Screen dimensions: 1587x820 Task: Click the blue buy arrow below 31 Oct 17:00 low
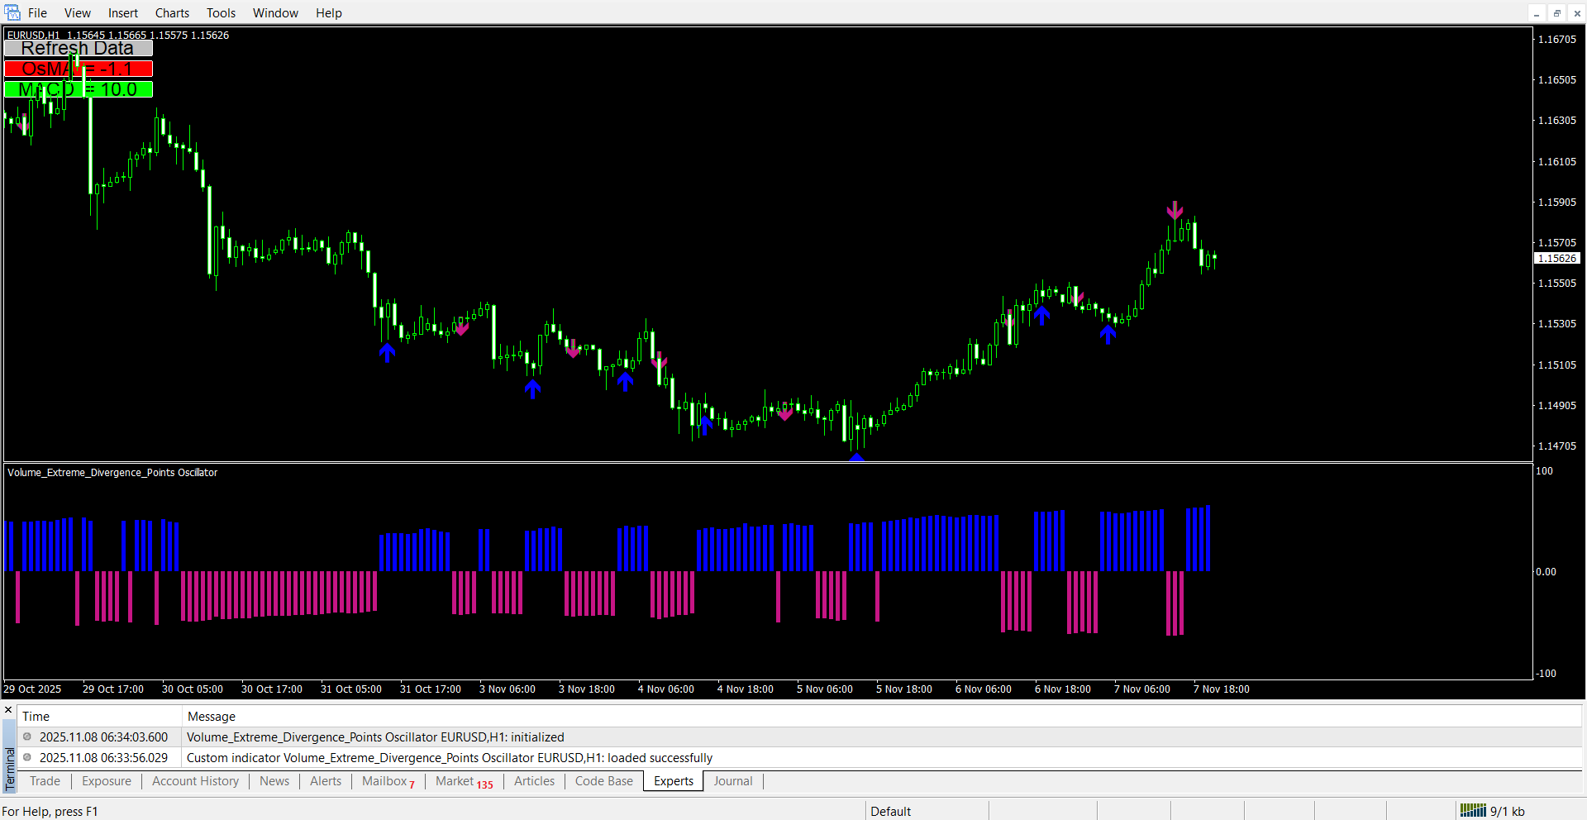[x=387, y=353]
